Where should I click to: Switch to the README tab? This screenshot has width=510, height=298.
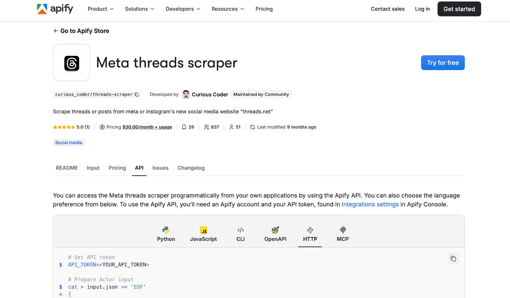(67, 168)
